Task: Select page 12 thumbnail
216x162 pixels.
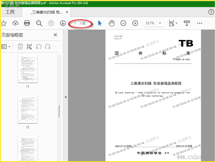Action: [28, 109]
